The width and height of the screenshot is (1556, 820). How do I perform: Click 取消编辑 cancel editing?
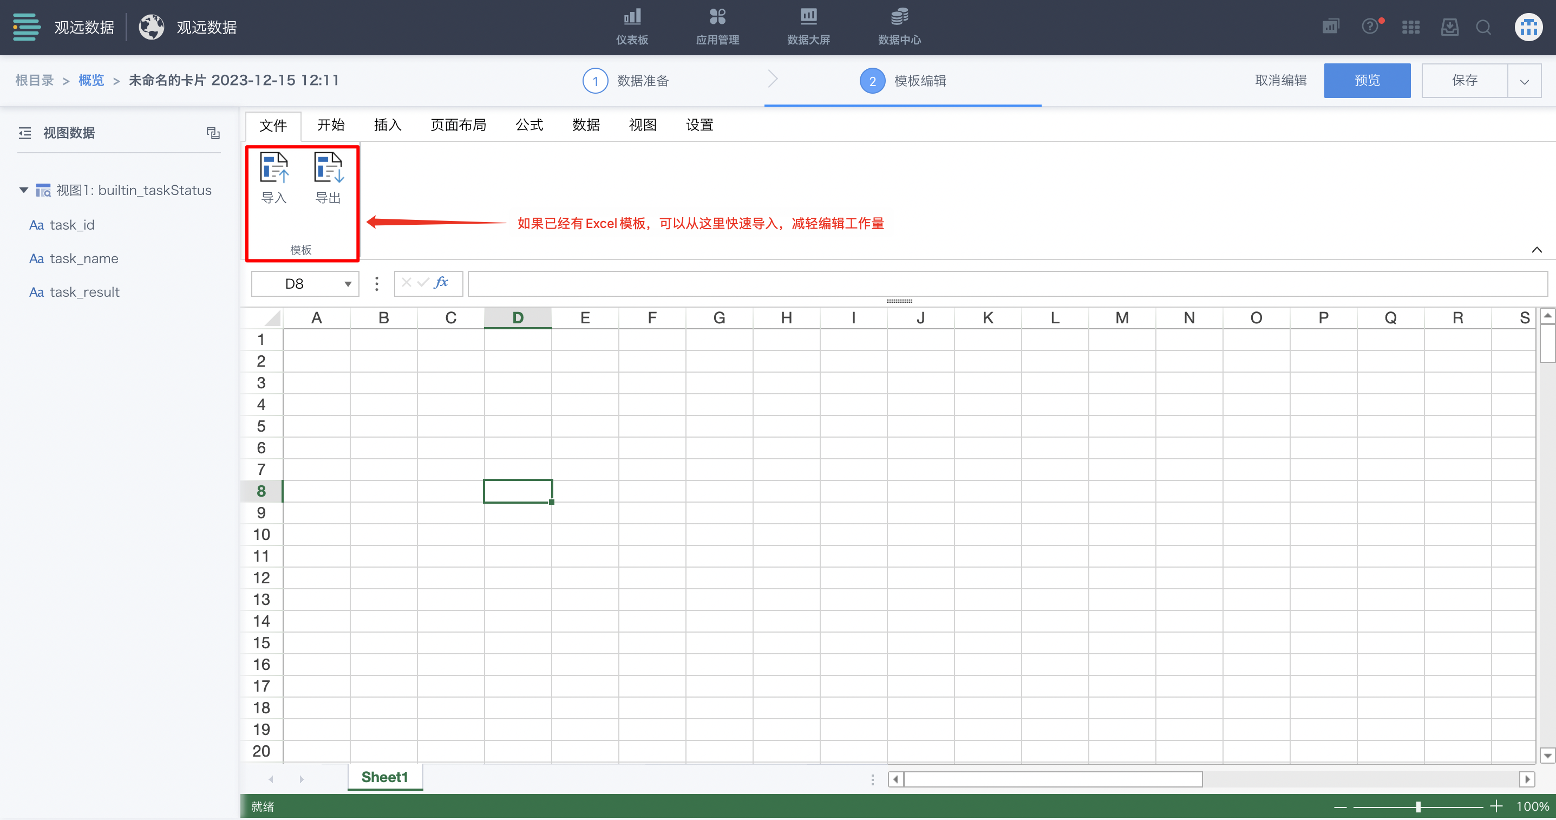[x=1280, y=80]
